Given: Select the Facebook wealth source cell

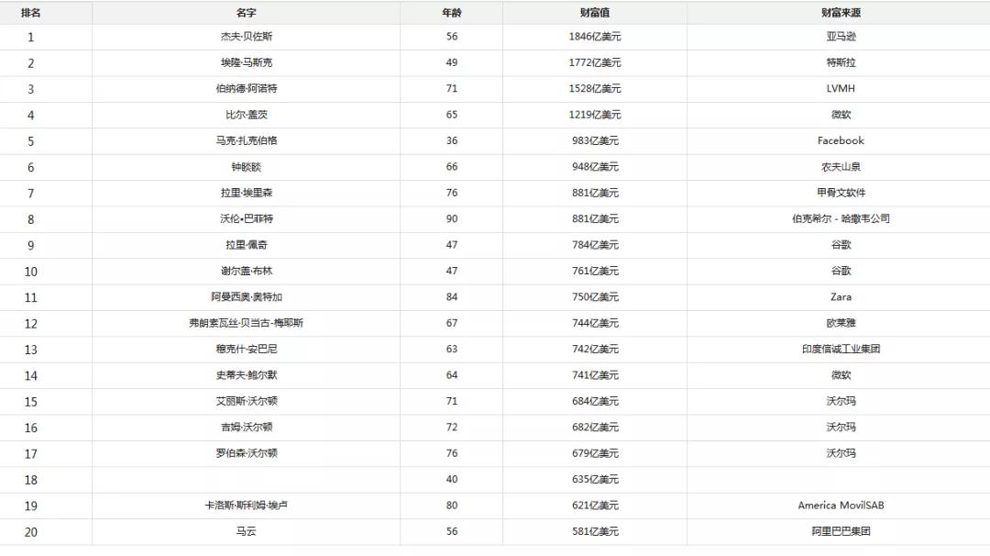Looking at the screenshot, I should click(841, 140).
